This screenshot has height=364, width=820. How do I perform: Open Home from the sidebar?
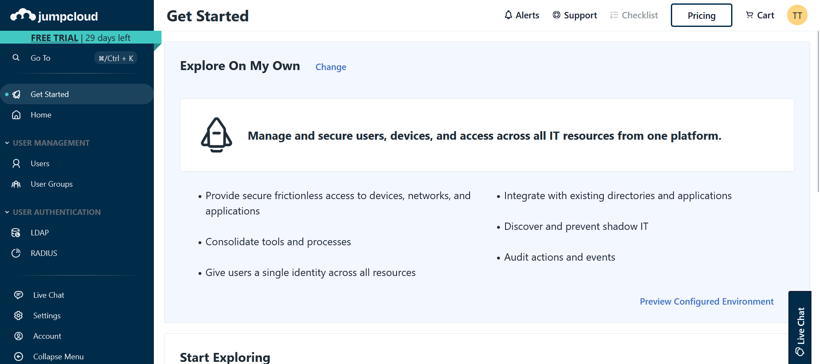(x=41, y=115)
